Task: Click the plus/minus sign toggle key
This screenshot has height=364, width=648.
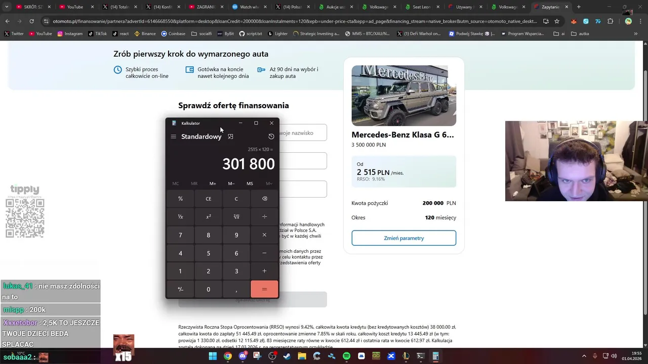Action: click(x=180, y=289)
